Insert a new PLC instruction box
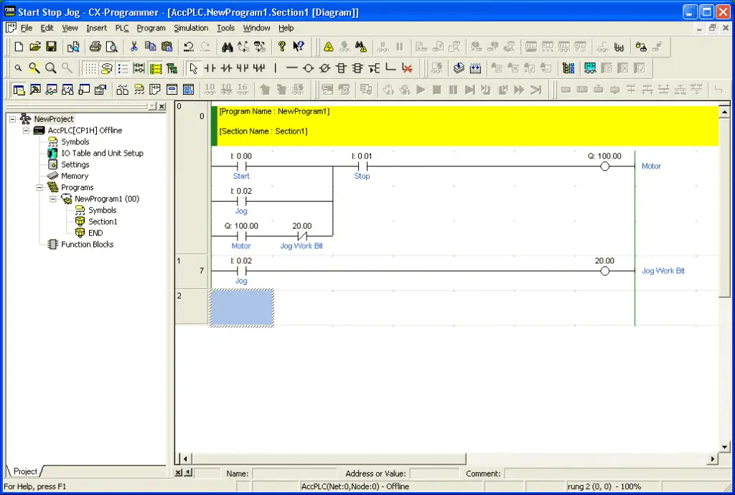The image size is (735, 495). tap(341, 68)
